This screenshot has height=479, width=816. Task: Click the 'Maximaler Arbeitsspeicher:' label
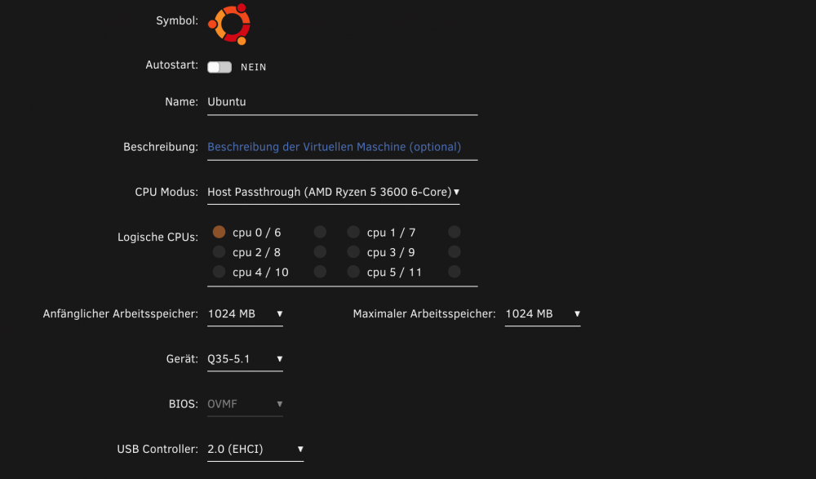[424, 314]
